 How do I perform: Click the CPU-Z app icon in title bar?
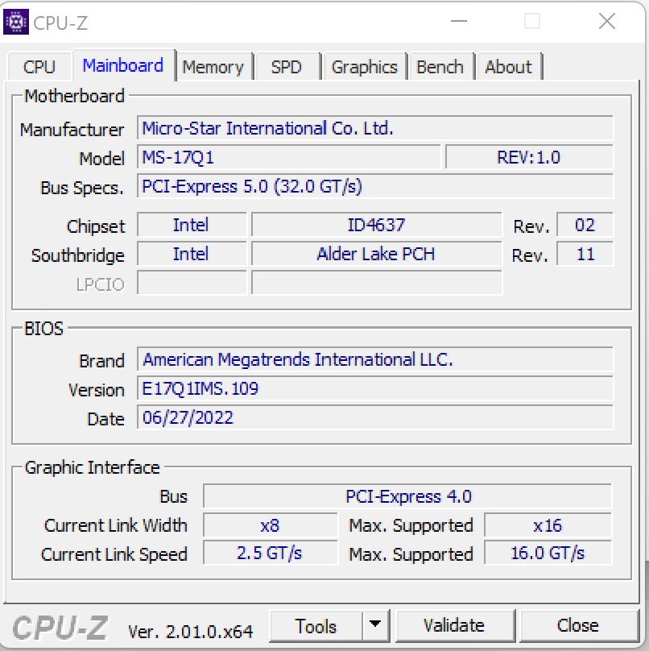pos(16,22)
